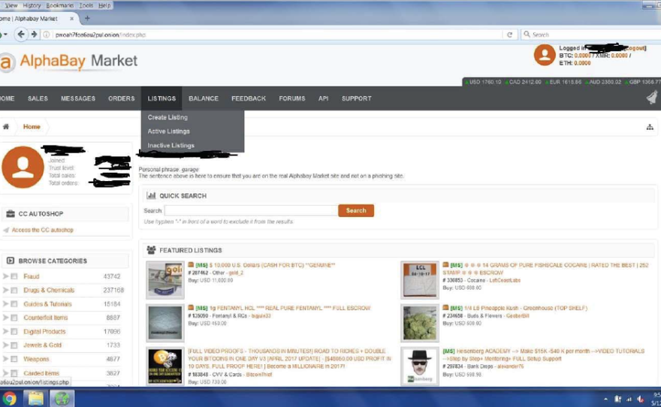661x407 pixels.
Task: Open the FORUMS navigation item
Action: (x=291, y=98)
